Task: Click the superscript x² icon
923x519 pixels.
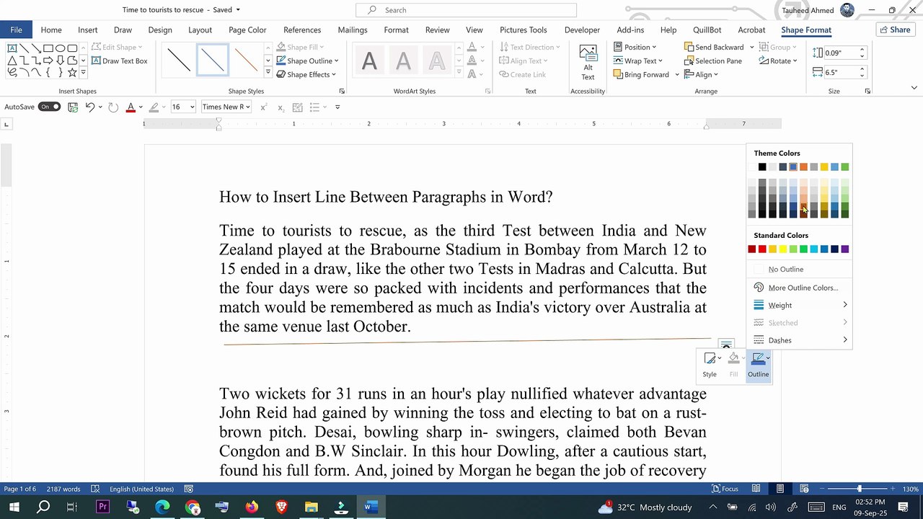Action: (264, 107)
